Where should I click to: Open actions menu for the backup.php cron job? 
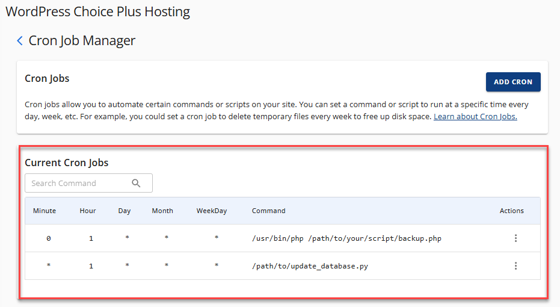click(515, 238)
